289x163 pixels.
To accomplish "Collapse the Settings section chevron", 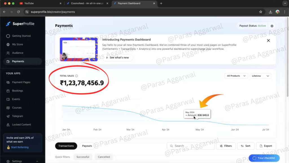I will point(37,161).
